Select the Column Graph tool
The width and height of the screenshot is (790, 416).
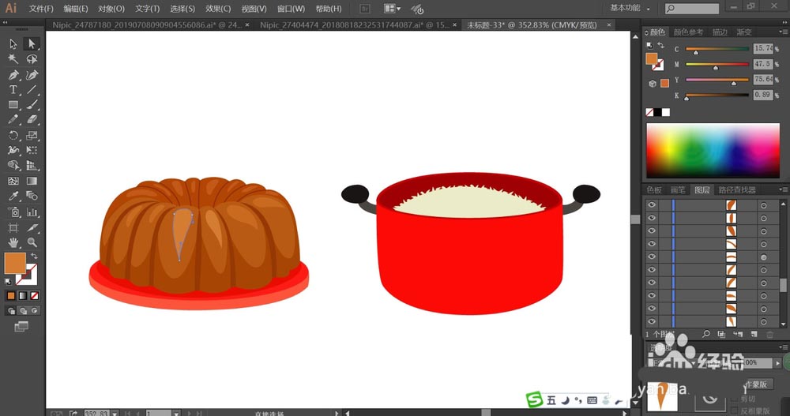32,212
